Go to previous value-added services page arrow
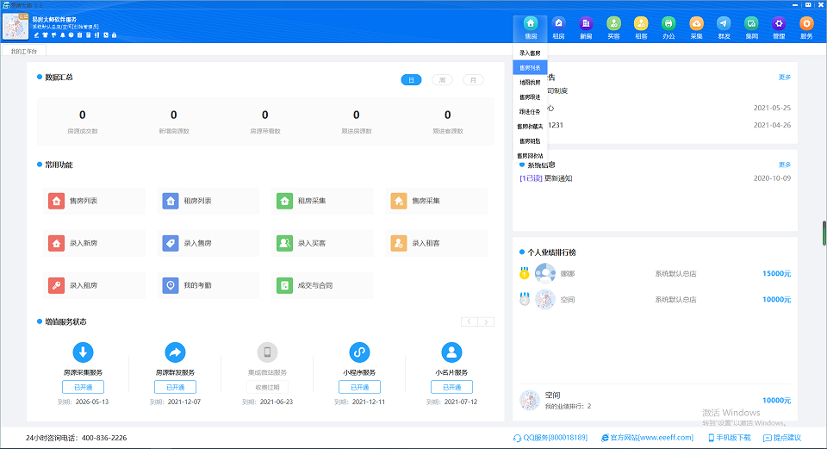Image resolution: width=827 pixels, height=449 pixels. tap(469, 321)
